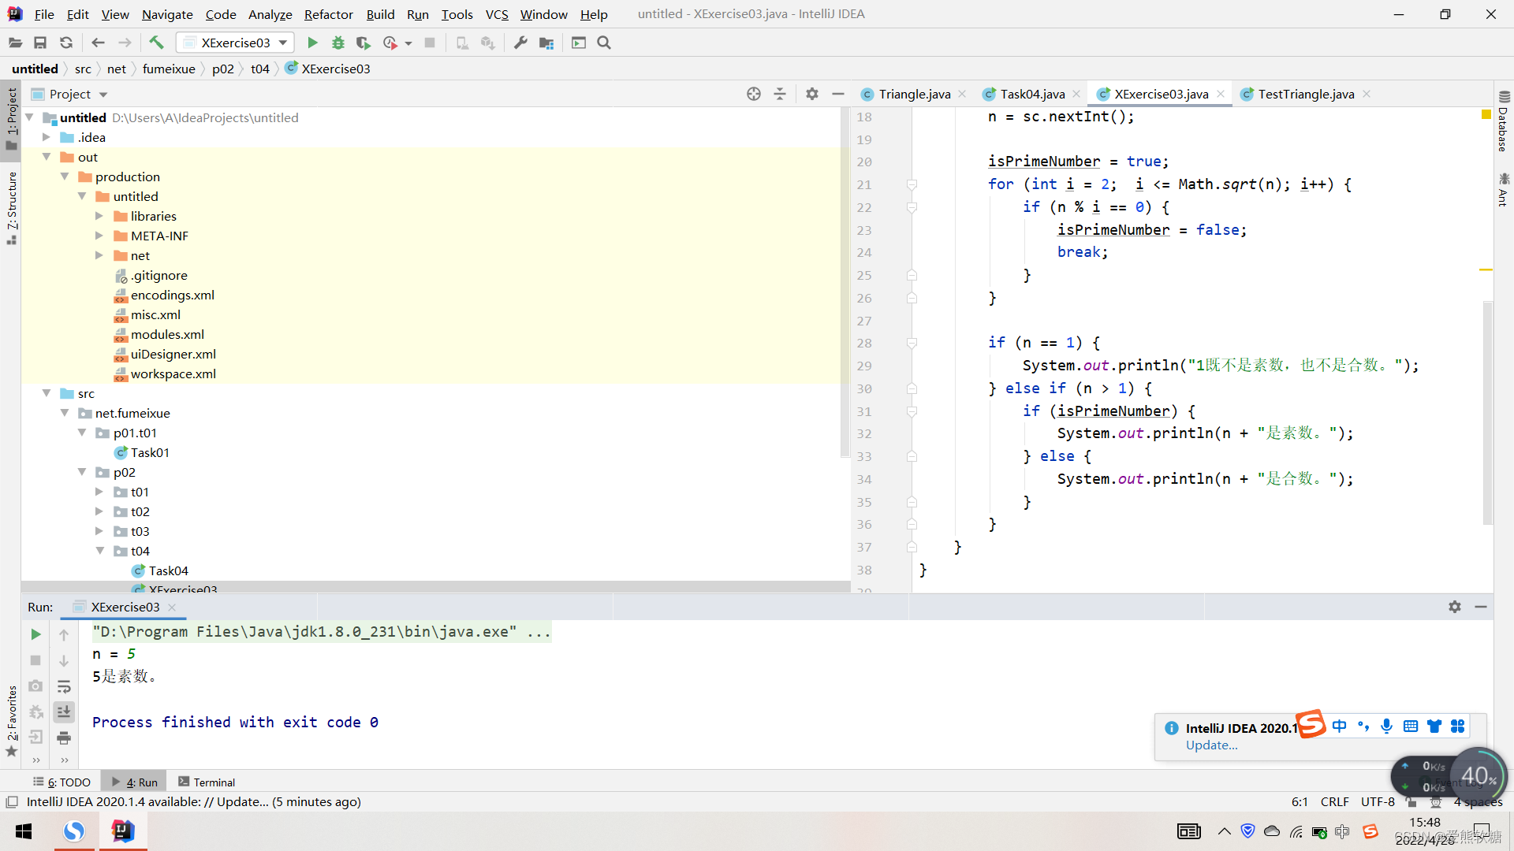Rerun program in the Run panel
This screenshot has width=1514, height=851.
pos(35,634)
